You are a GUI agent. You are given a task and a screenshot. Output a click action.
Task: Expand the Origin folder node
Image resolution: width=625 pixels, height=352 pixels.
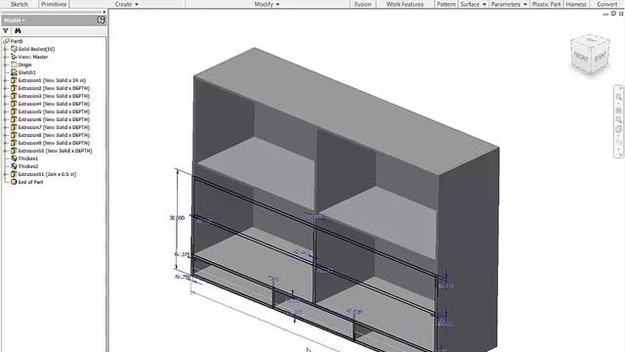(x=6, y=65)
